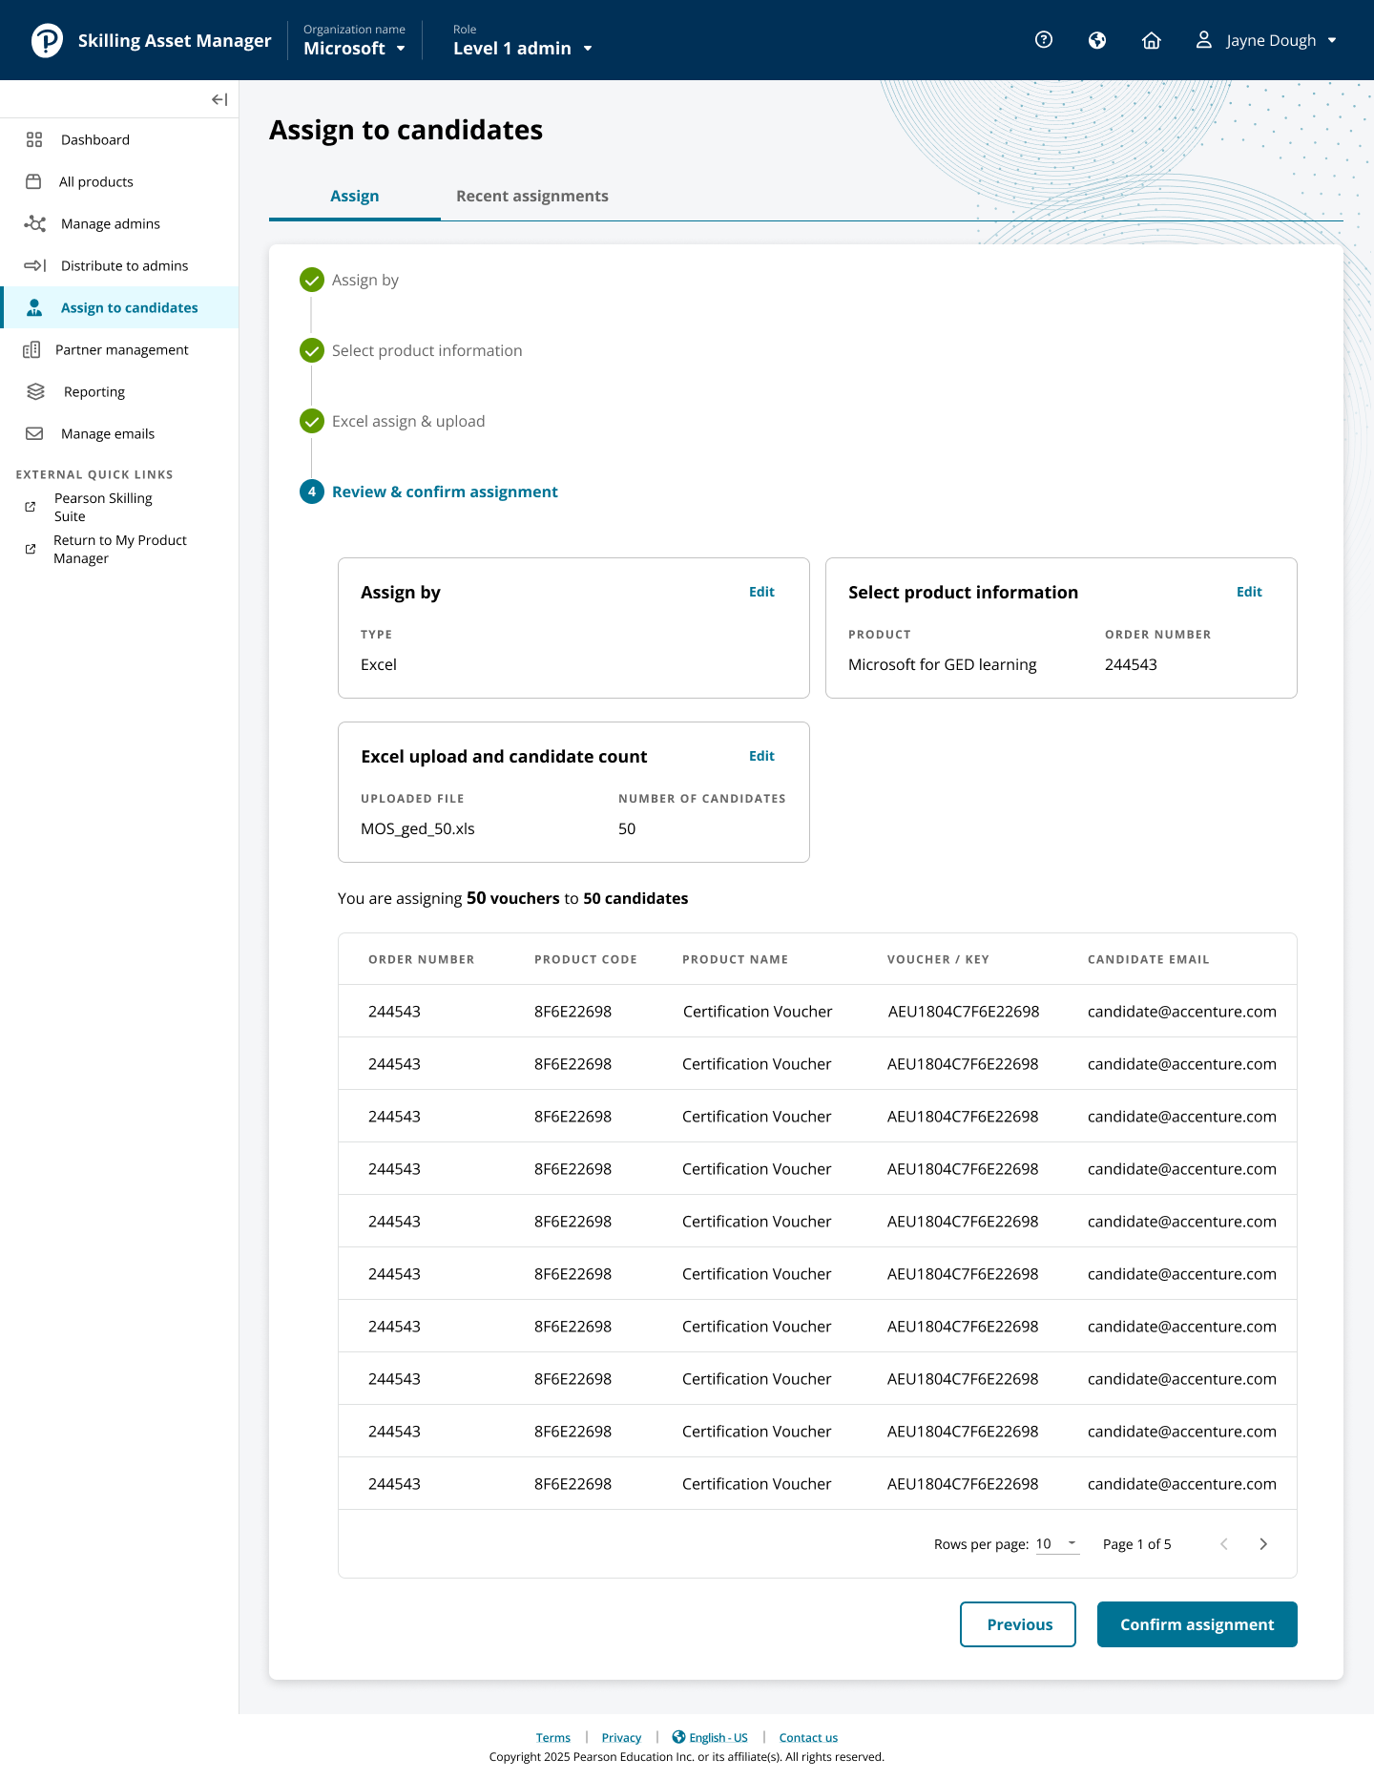Click the Assign to candidates person icon

point(34,307)
